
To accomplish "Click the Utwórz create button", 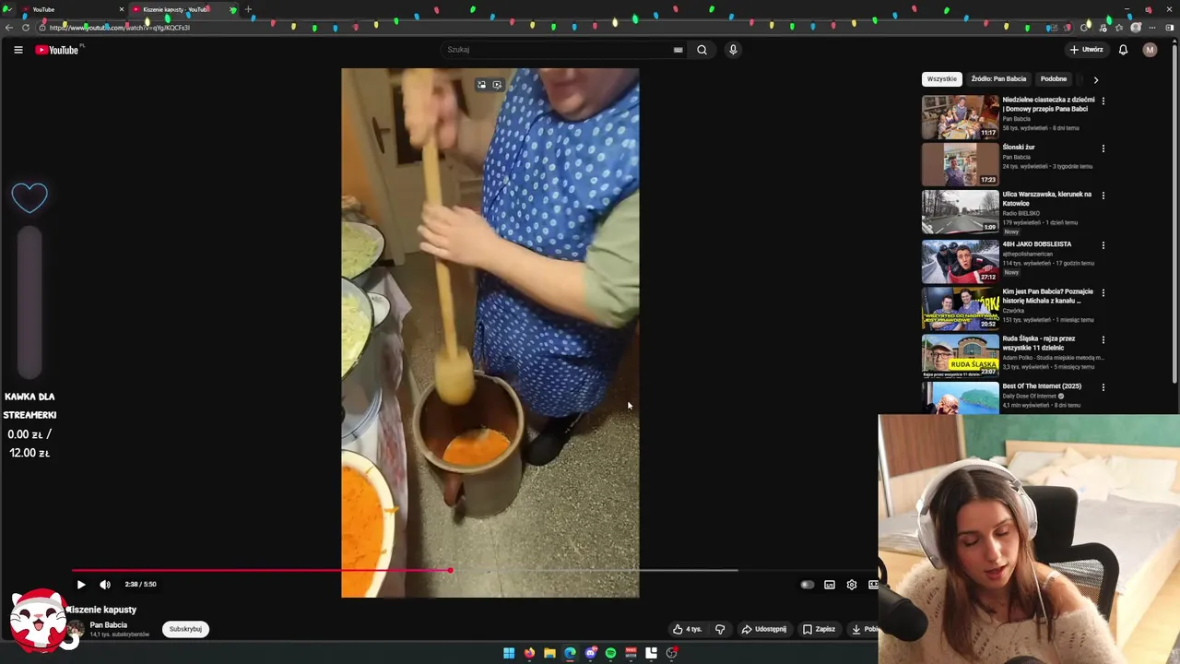I will pos(1086,50).
